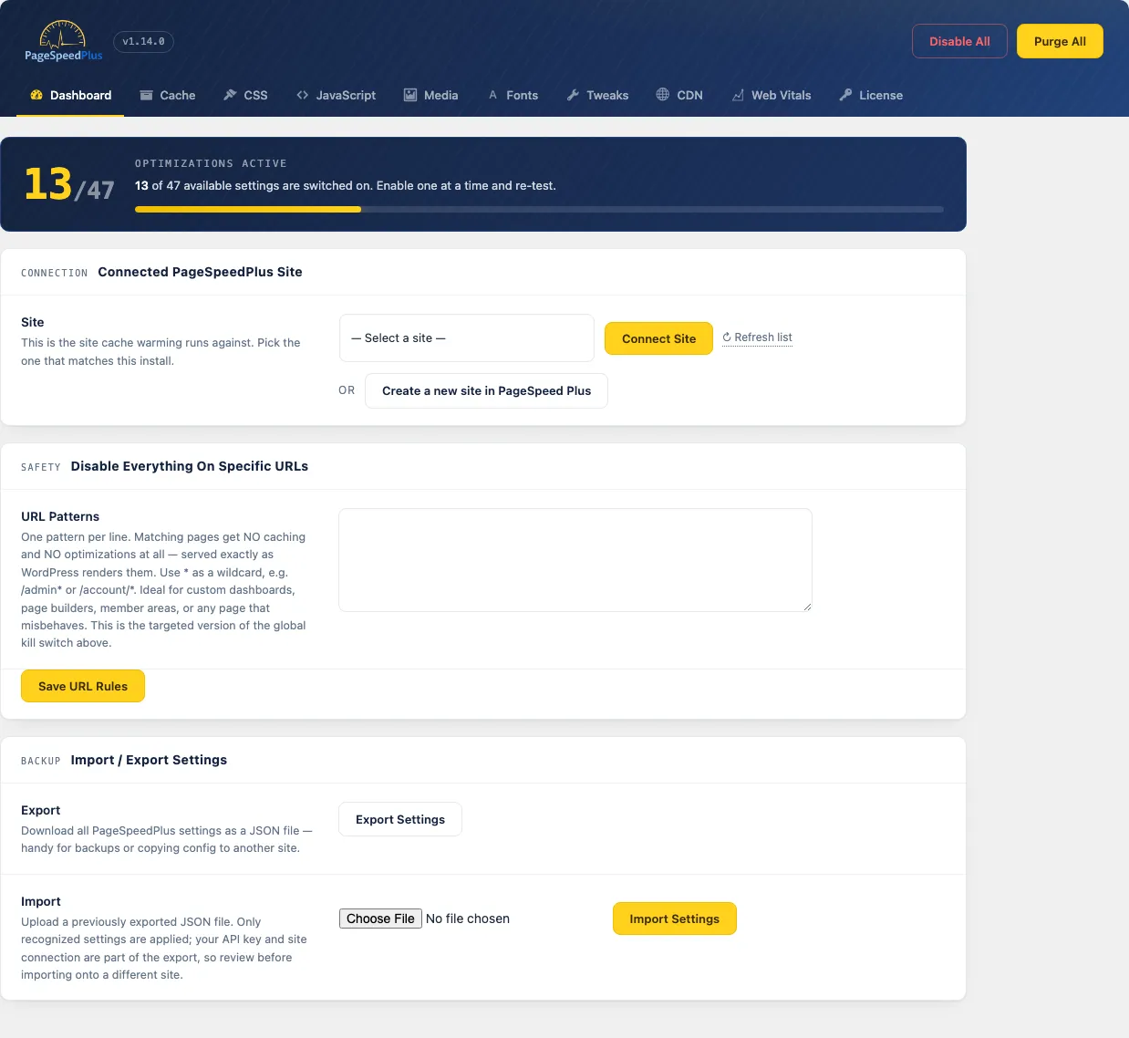Viewport: 1129px width, 1038px height.
Task: View the Web Vitals tab
Action: [772, 95]
